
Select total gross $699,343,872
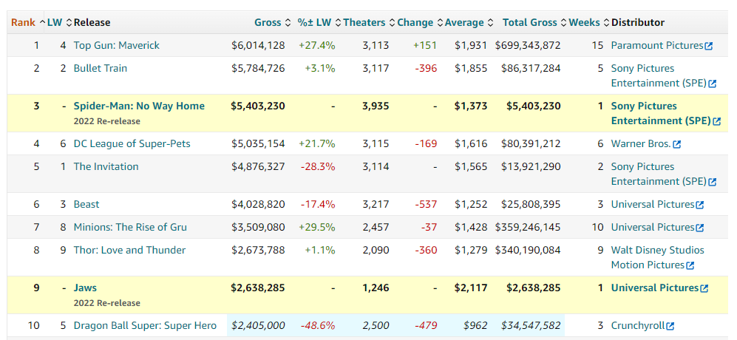(528, 46)
